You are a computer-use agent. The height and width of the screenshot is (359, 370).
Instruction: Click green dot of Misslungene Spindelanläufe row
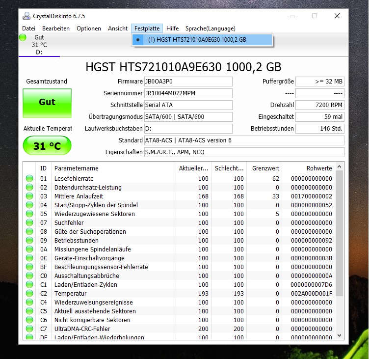coord(29,249)
